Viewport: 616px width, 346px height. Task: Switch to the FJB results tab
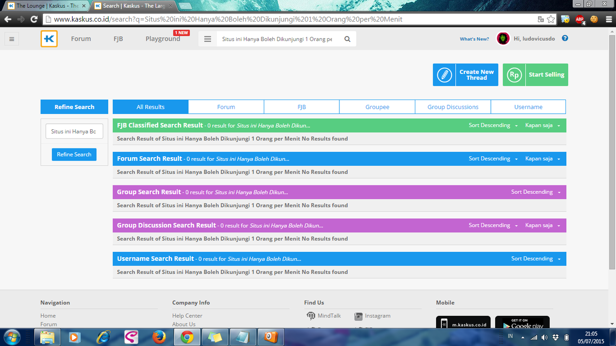point(302,107)
